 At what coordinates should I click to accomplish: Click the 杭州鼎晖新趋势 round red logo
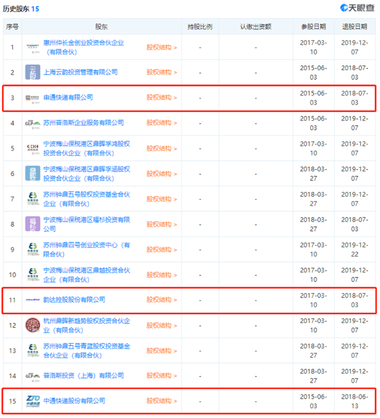click(32, 325)
